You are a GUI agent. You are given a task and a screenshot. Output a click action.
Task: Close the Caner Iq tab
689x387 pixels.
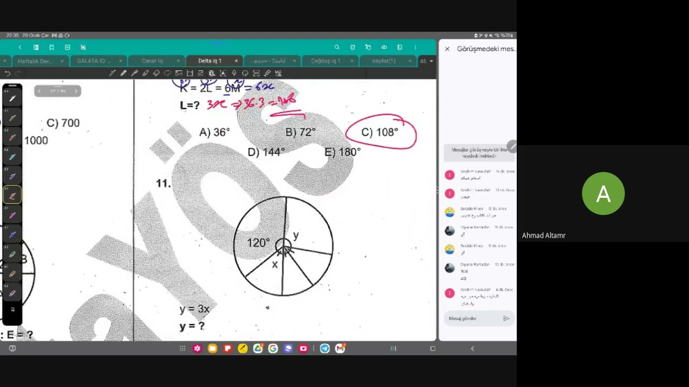(x=178, y=61)
